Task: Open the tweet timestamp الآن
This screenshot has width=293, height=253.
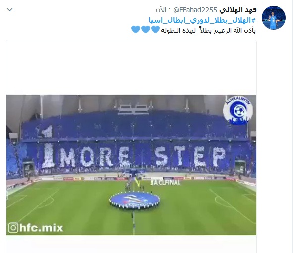Action: [x=161, y=10]
